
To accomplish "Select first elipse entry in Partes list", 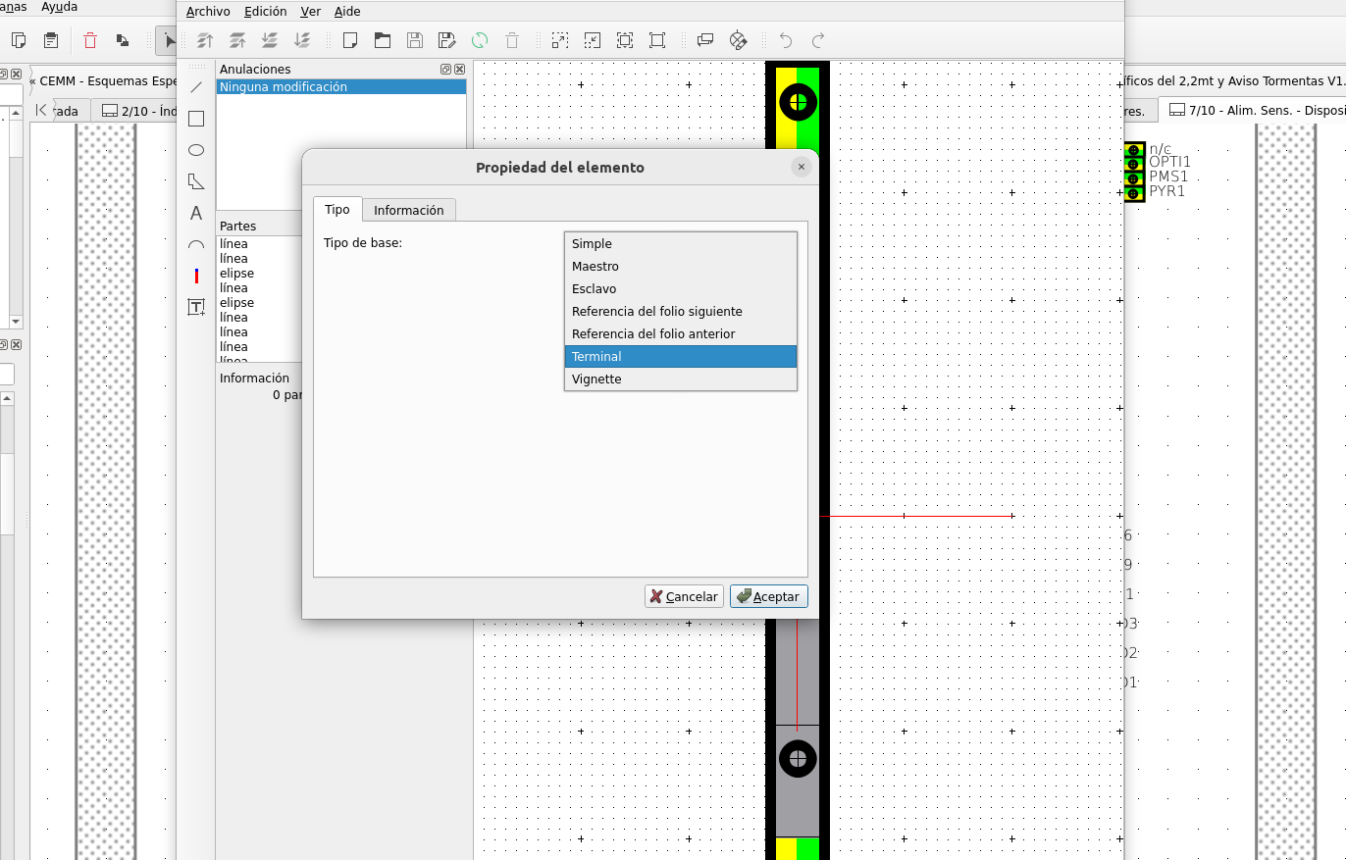I will tap(236, 274).
